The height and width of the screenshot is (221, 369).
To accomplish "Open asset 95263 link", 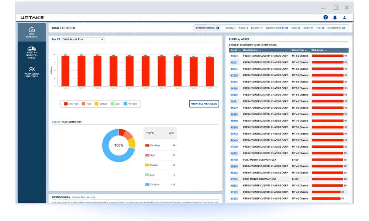I will click(x=234, y=76).
